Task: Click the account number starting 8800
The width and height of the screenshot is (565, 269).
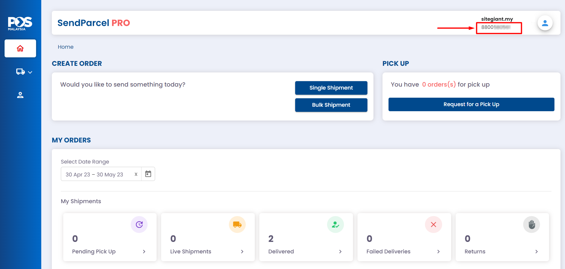Action: tap(496, 27)
